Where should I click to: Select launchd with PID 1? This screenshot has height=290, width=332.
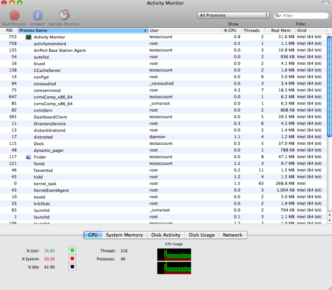pos(163,217)
